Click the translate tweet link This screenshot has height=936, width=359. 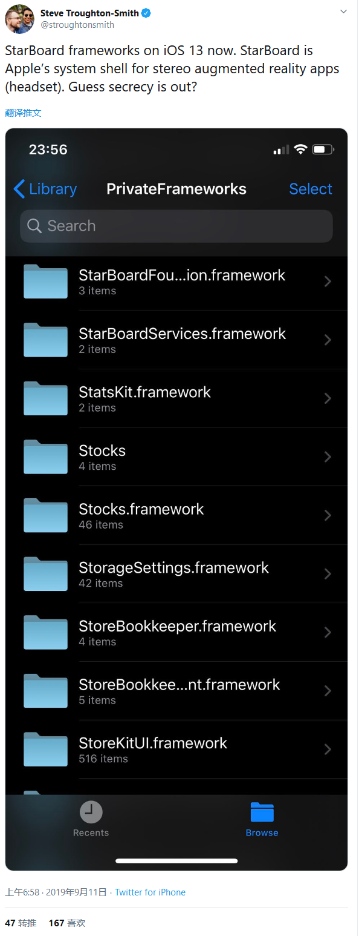point(23,113)
